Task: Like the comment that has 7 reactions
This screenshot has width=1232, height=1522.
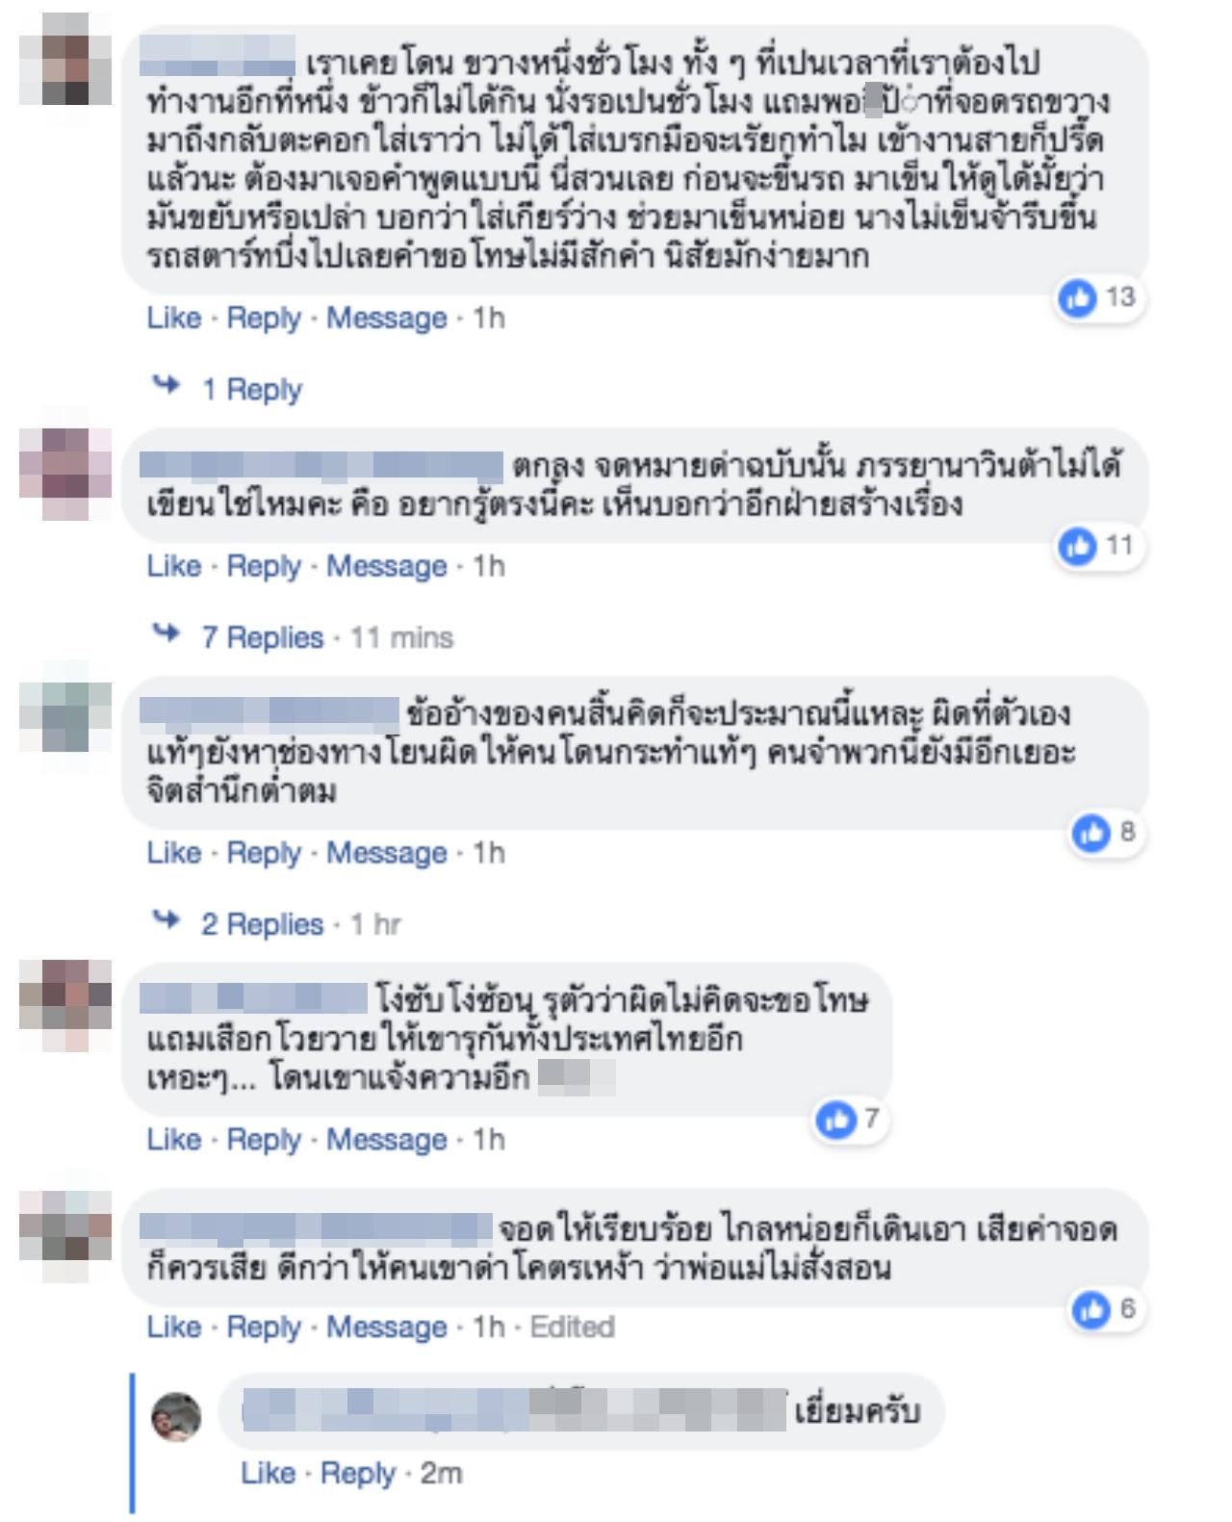Action: pos(174,1140)
